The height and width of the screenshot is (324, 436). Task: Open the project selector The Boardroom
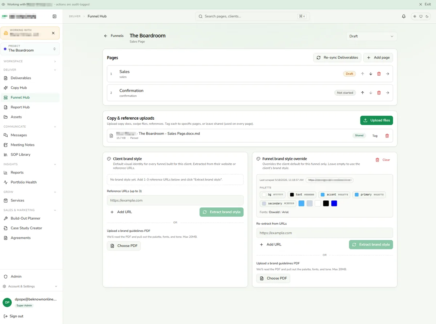[x=30, y=49]
